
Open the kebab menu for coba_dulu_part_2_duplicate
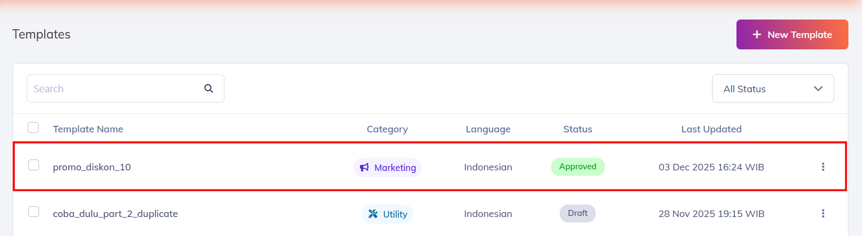(x=823, y=214)
